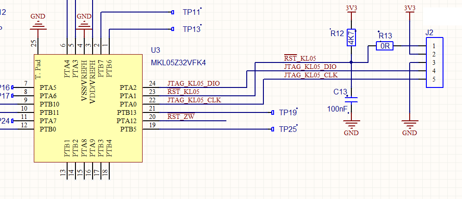Click the PTA12 pin name
This screenshot has height=199, width=462.
tap(127, 121)
